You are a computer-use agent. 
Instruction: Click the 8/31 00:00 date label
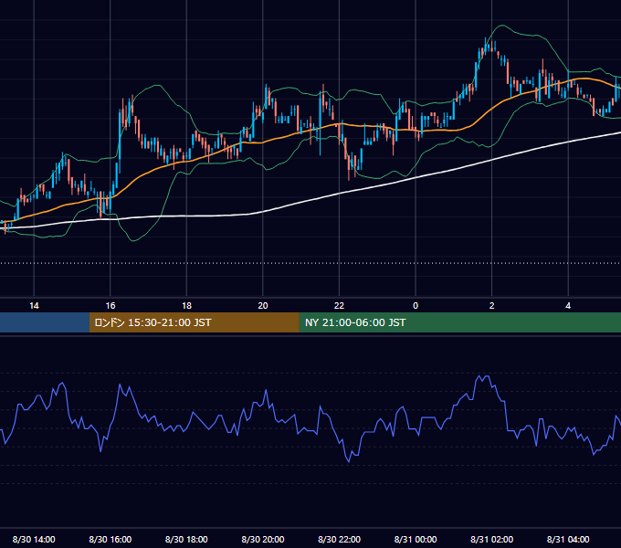[416, 539]
